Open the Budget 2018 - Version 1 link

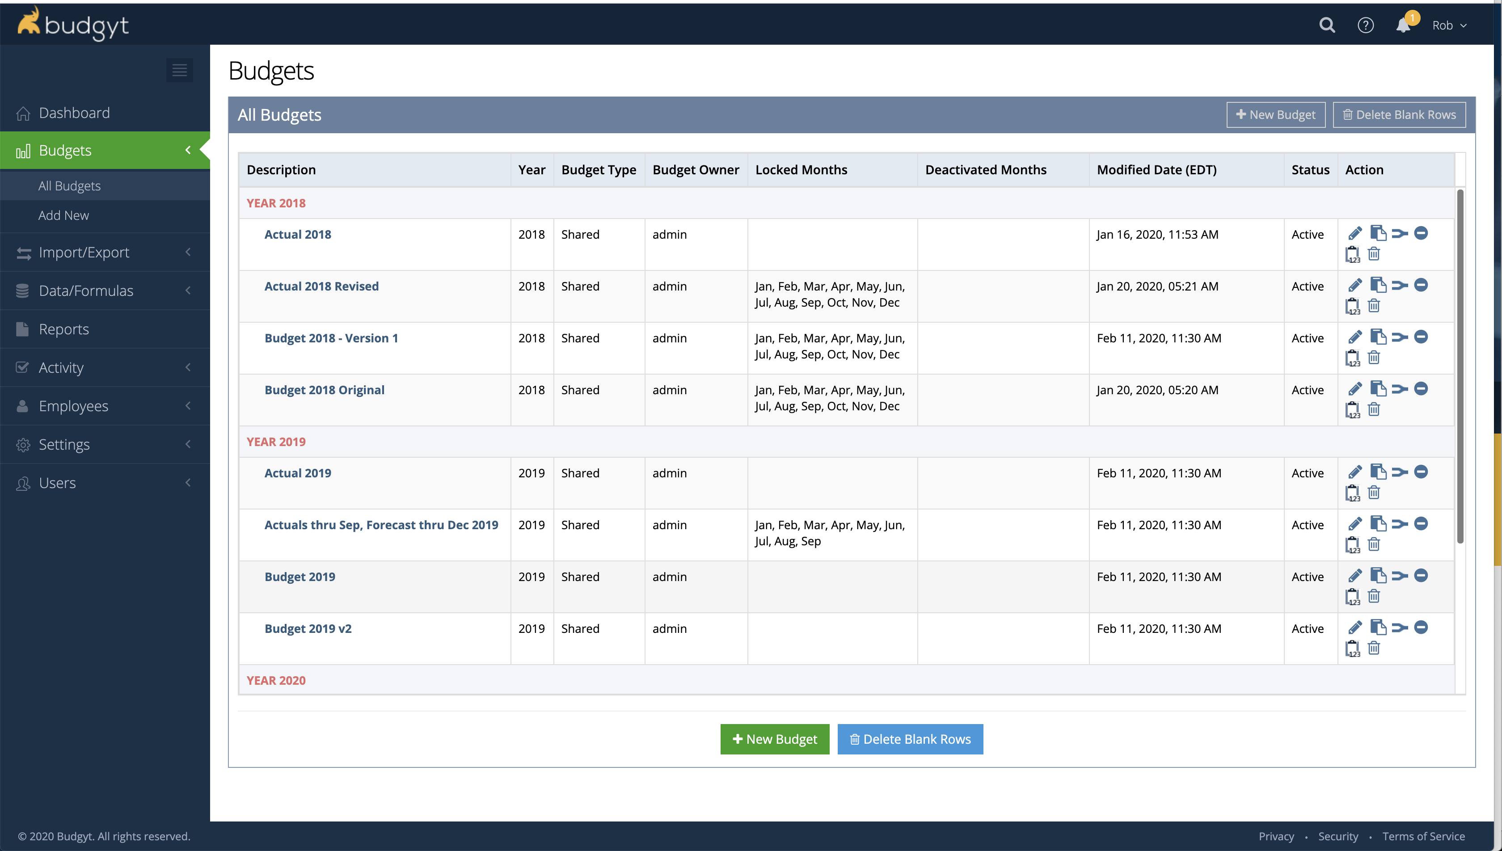331,338
